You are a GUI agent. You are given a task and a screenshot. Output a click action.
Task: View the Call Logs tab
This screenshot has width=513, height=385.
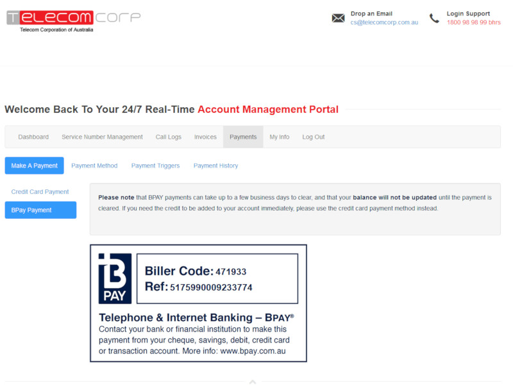pos(168,137)
